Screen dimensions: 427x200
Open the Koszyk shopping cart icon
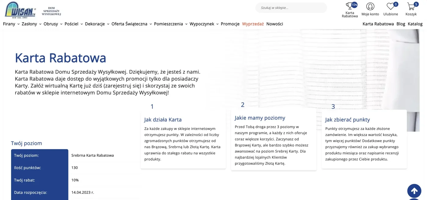click(x=411, y=6)
